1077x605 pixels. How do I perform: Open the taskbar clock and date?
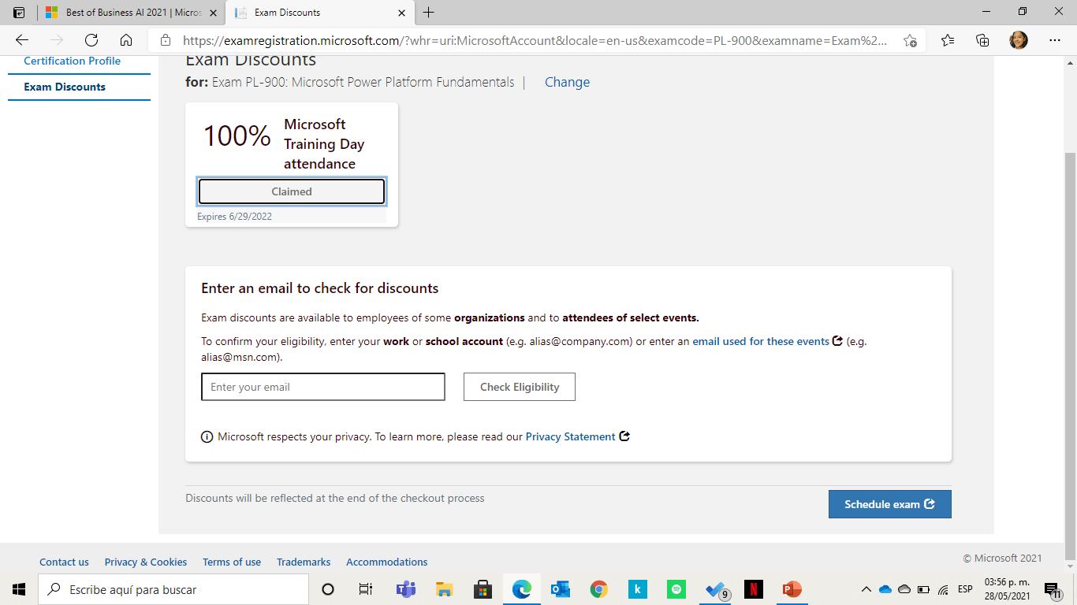[1007, 589]
